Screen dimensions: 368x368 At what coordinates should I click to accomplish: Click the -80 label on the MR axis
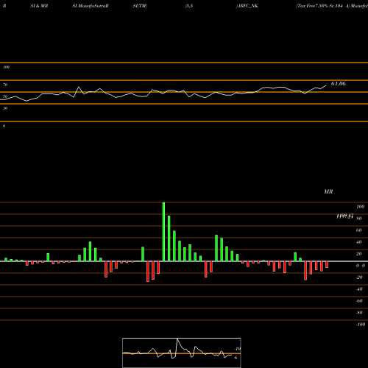(x=359, y=313)
